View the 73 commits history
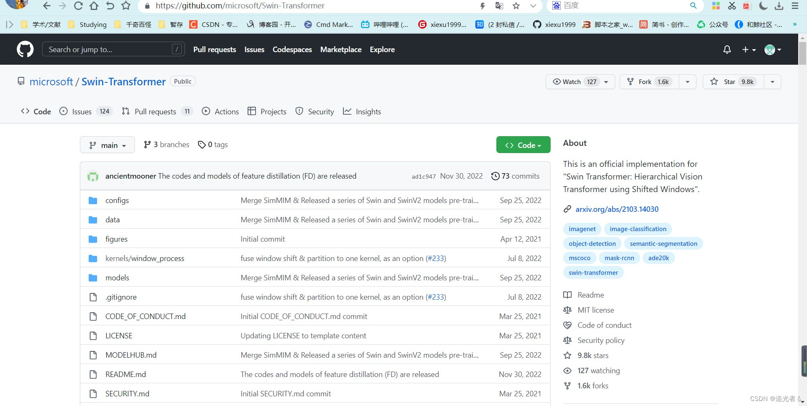Image resolution: width=807 pixels, height=406 pixels. coord(515,176)
